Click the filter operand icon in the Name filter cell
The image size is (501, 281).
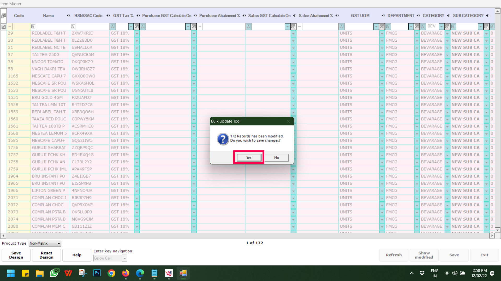click(33, 26)
